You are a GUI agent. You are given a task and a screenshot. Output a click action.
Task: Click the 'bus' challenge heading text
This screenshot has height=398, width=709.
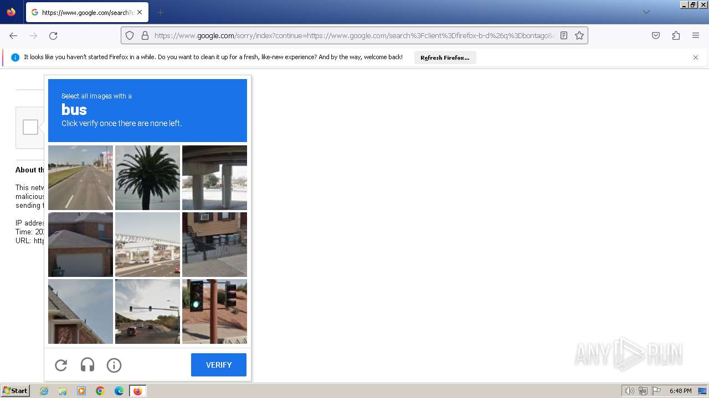(74, 109)
